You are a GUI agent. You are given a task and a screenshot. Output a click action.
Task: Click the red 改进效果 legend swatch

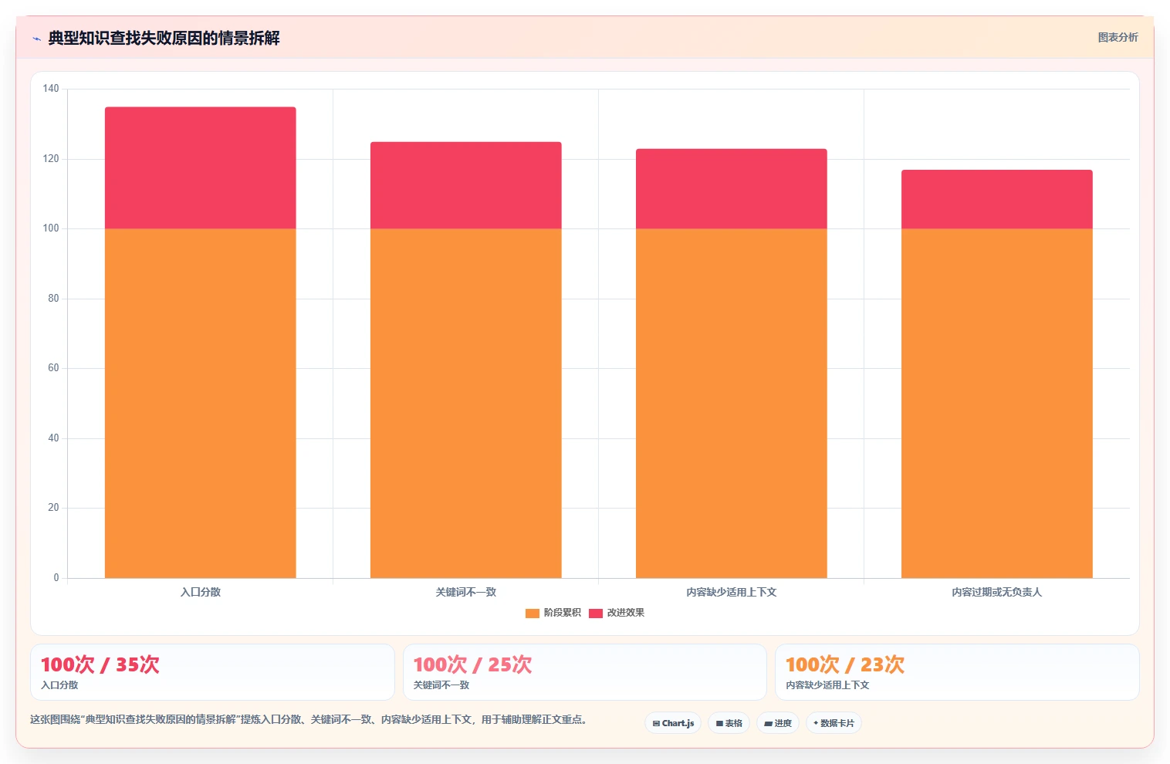click(596, 613)
